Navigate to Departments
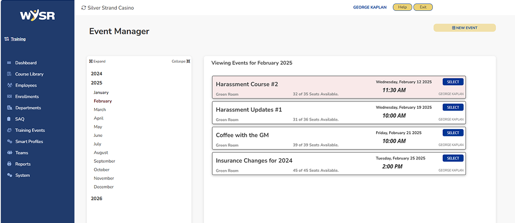The width and height of the screenshot is (515, 223). click(x=28, y=108)
